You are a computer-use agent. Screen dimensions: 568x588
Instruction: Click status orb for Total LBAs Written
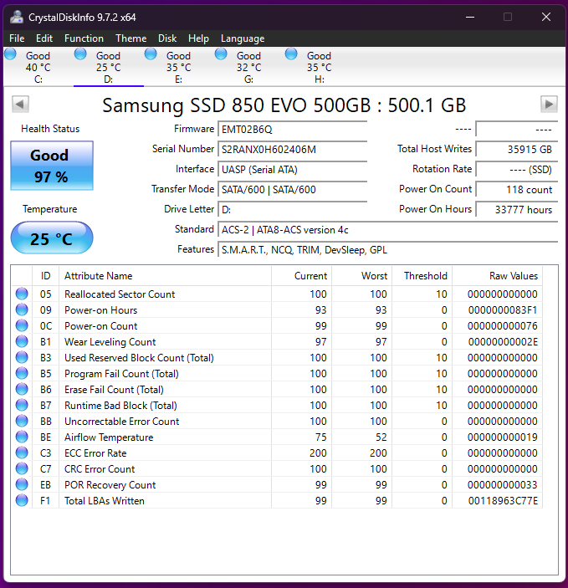[22, 501]
